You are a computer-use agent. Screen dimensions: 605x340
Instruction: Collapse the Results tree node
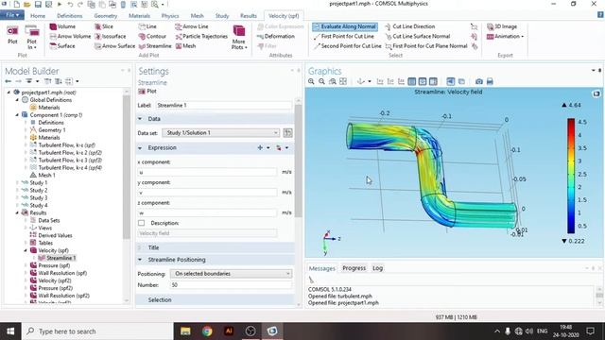[x=17, y=212]
